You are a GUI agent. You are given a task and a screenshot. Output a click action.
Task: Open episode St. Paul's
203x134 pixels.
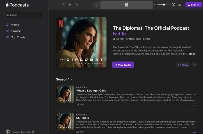83,118
